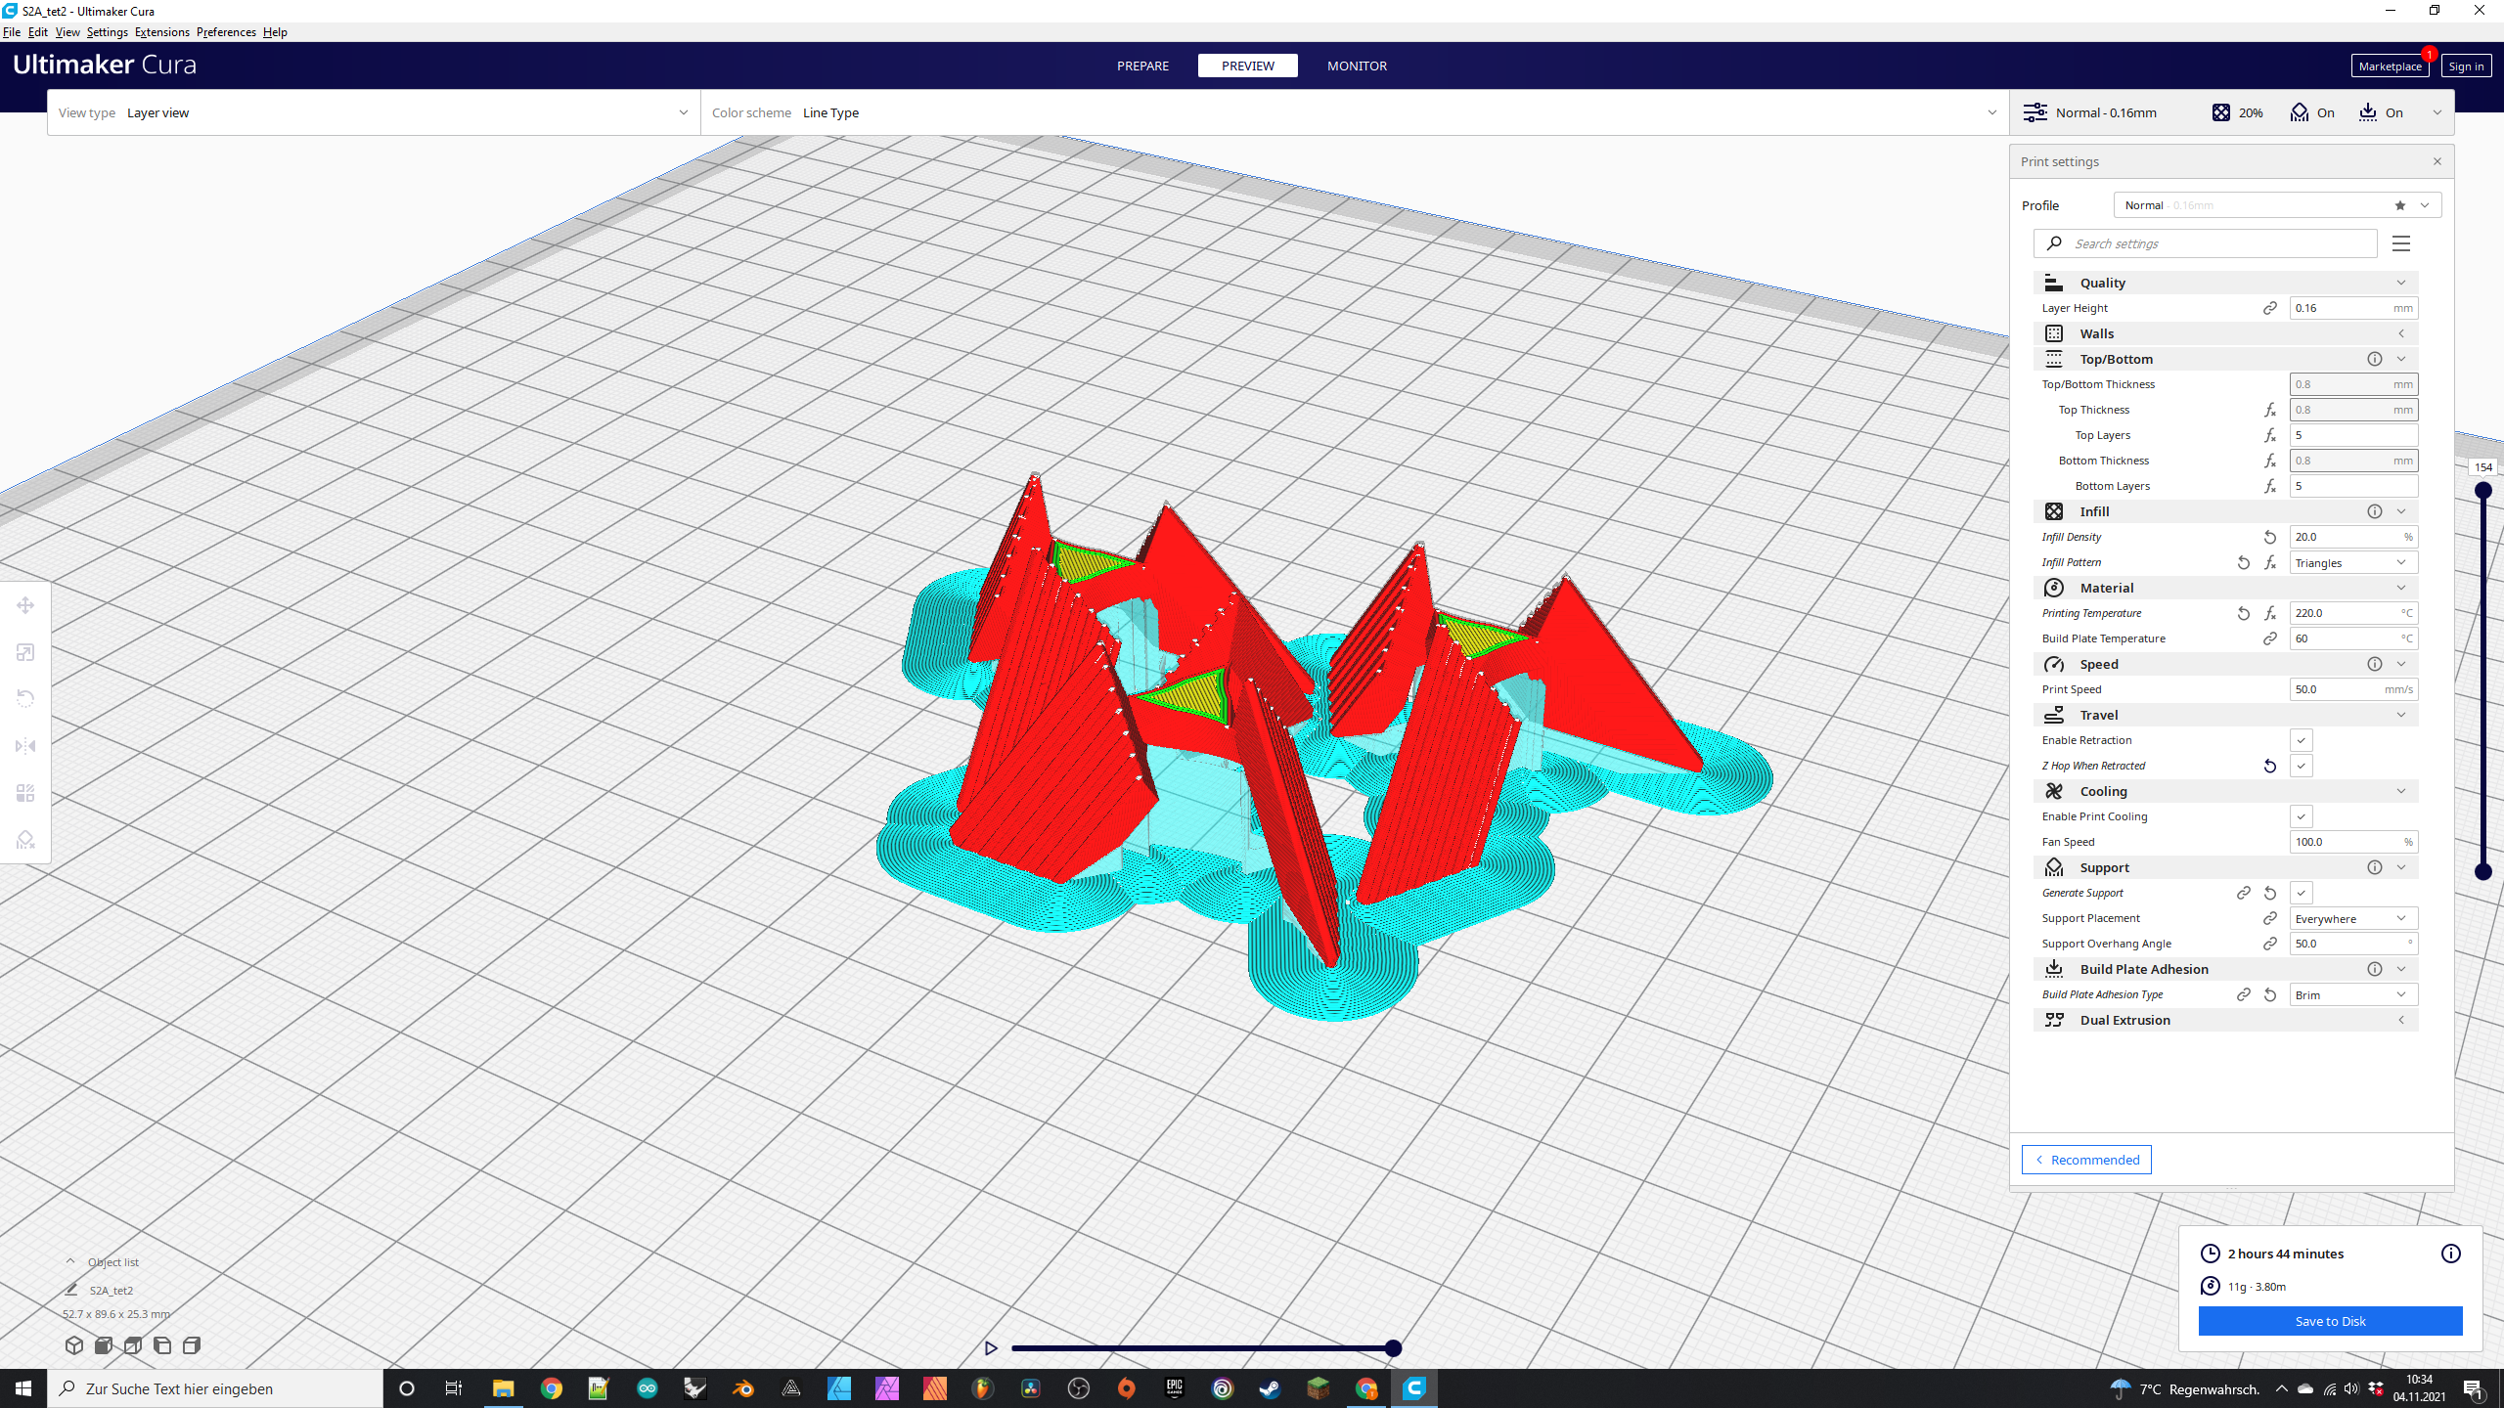
Task: Click the Windows taskbar search box
Action: coord(215,1388)
